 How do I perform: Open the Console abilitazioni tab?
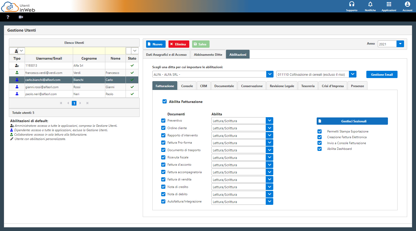187,86
